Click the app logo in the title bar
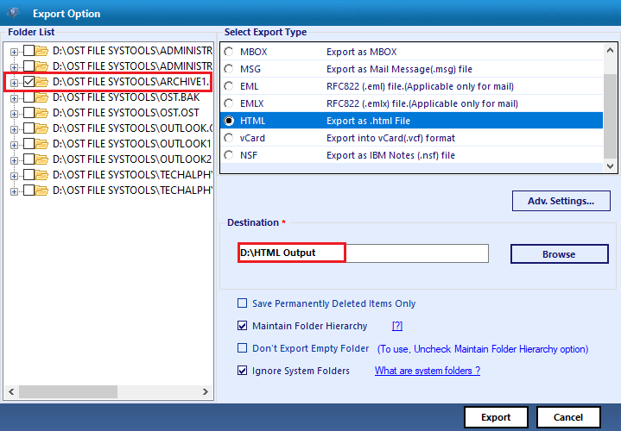 click(x=14, y=13)
